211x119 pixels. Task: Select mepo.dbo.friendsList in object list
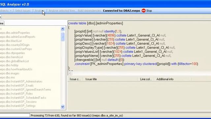pyautogui.click(x=12, y=57)
